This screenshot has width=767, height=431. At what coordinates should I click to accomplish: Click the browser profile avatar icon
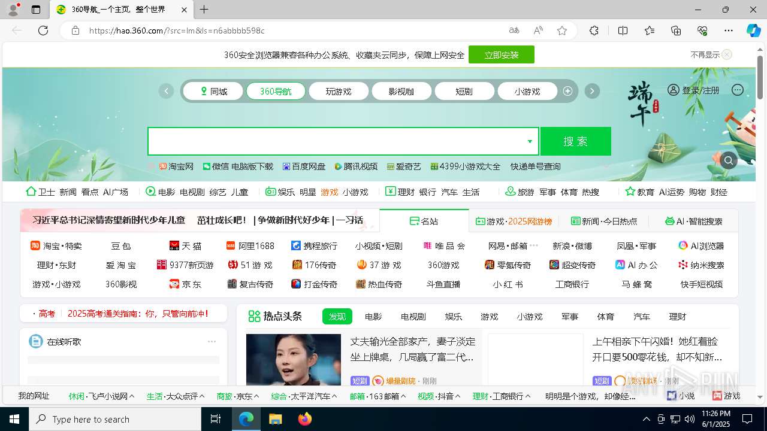pos(13,10)
